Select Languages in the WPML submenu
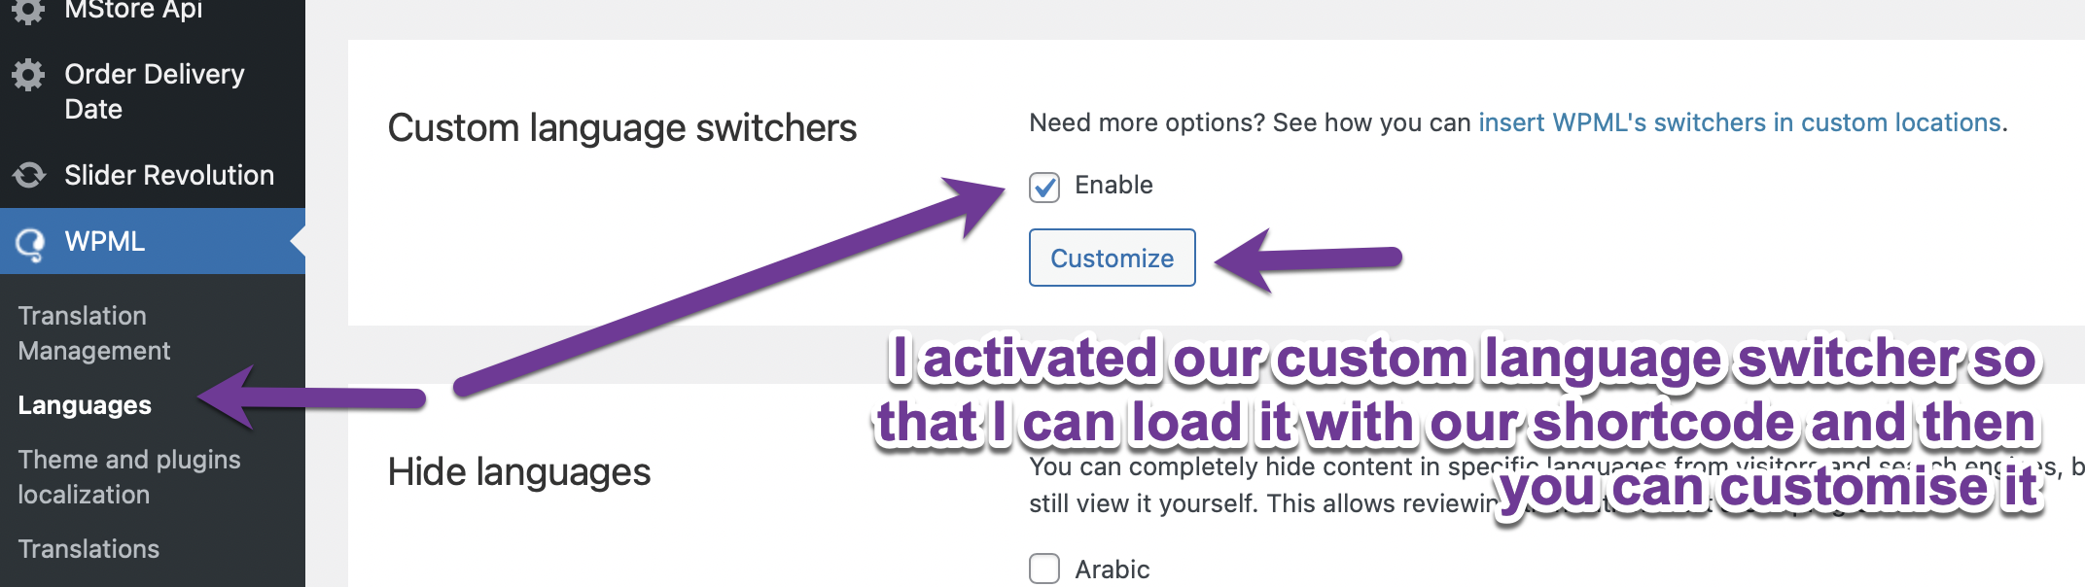The height and width of the screenshot is (587, 2085). click(85, 405)
